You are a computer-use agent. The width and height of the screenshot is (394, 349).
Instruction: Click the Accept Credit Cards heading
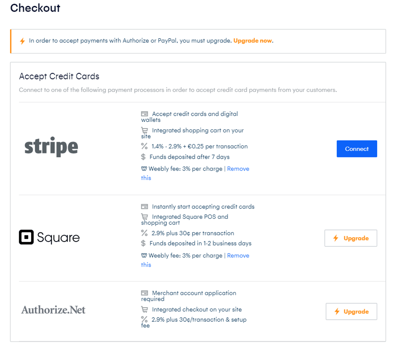[x=59, y=76]
